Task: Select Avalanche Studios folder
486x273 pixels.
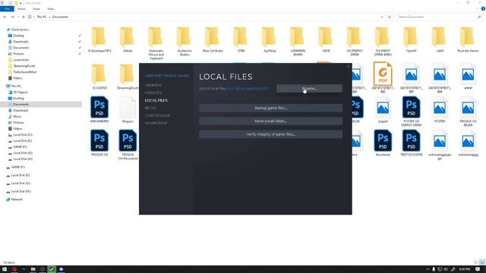Action: 184,41
